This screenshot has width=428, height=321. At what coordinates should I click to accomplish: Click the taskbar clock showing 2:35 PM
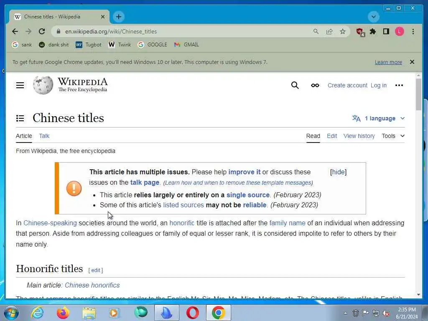(407, 313)
